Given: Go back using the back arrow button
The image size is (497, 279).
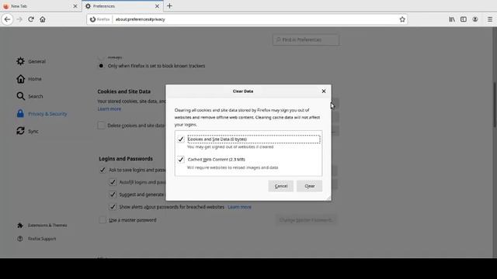Looking at the screenshot, I should point(7,19).
